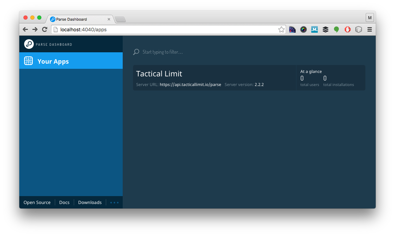Select the Parse Dashboard browser tab
The width and height of the screenshot is (395, 236).
(80, 19)
